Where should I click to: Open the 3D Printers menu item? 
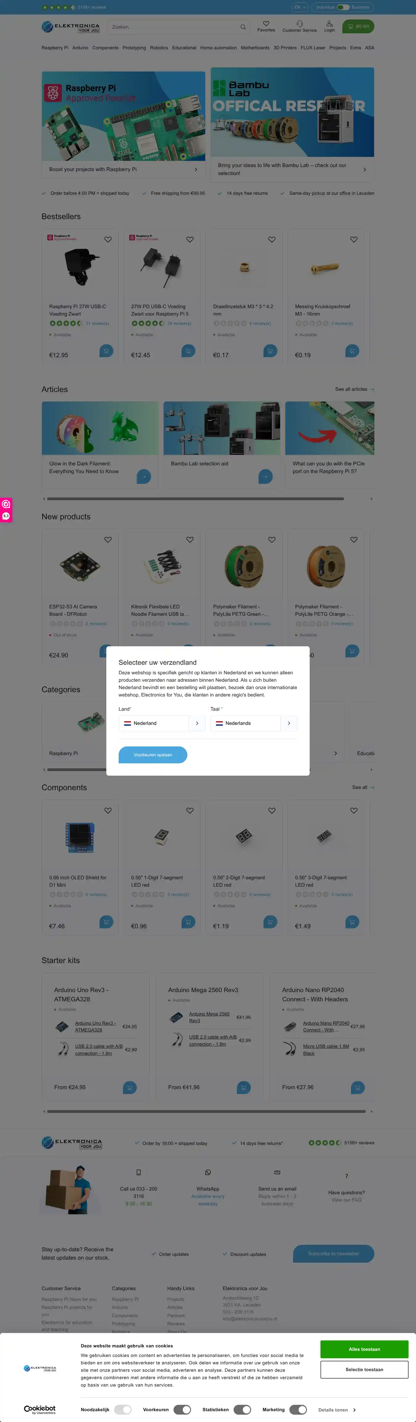click(285, 48)
